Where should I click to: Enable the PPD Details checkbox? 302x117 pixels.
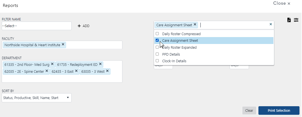pos(157,54)
